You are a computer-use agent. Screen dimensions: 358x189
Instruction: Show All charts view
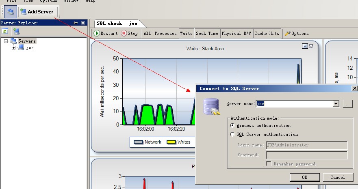[147, 33]
